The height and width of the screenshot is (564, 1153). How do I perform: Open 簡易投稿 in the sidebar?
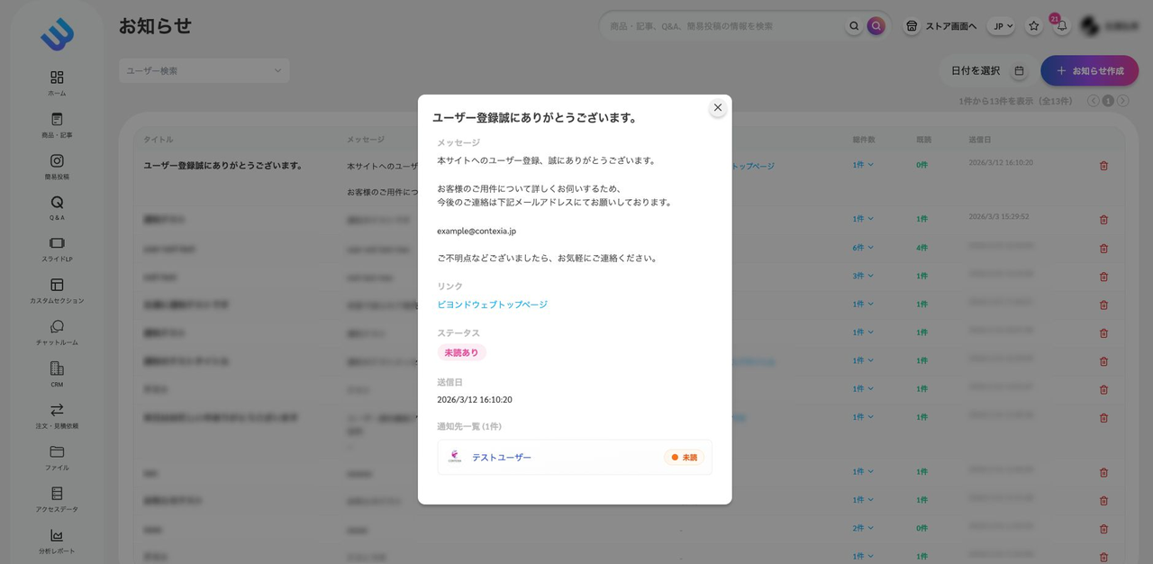(x=57, y=166)
